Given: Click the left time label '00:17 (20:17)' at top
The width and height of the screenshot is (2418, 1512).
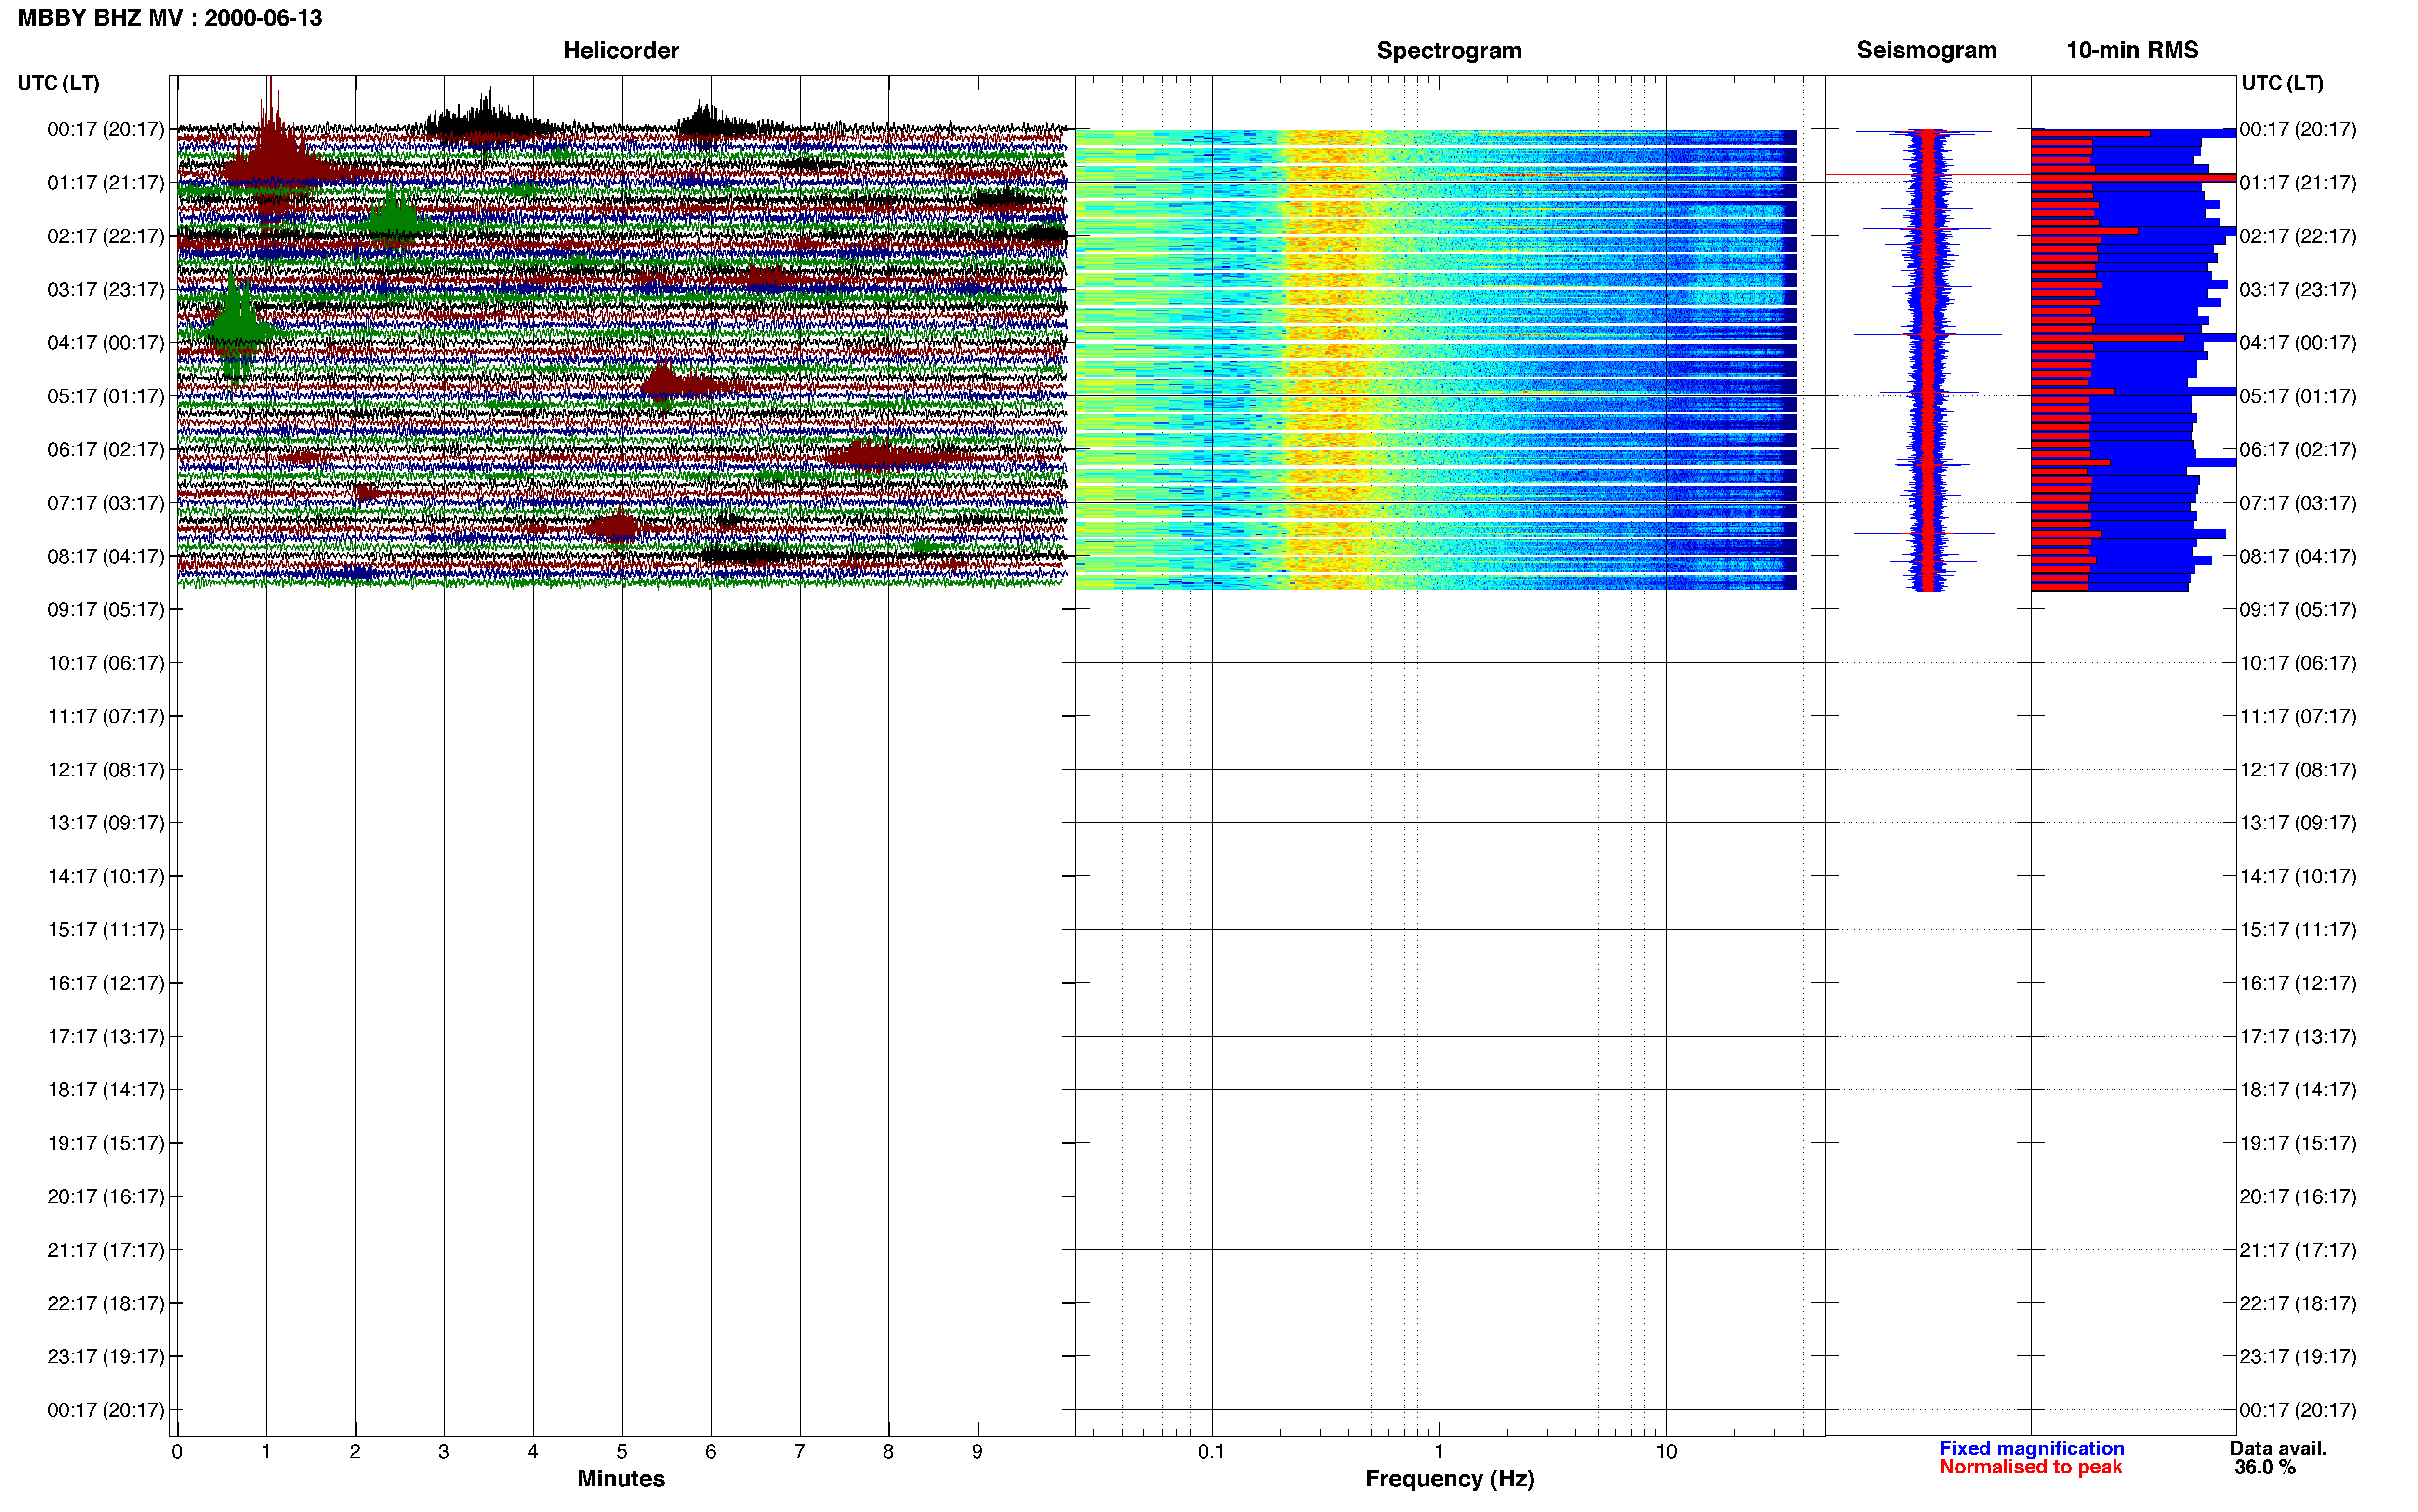Looking at the screenshot, I should click(105, 129).
